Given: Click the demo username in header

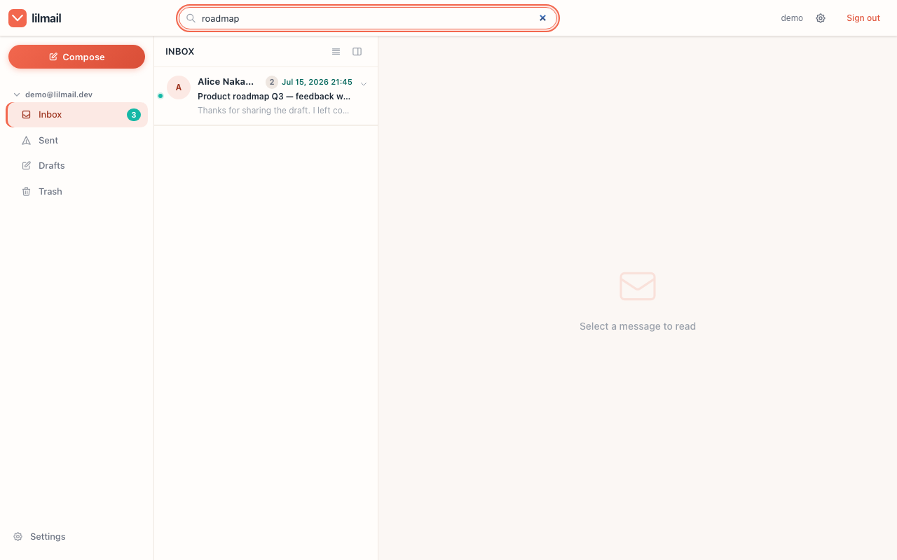Looking at the screenshot, I should click(x=792, y=18).
